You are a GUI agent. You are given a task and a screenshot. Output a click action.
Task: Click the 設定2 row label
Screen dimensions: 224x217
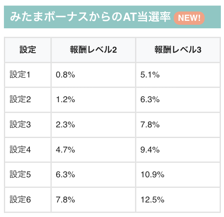click(x=28, y=99)
